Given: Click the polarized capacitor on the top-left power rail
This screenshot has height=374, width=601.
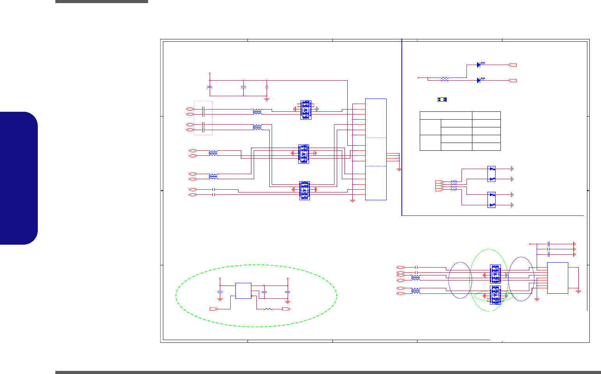Looking at the screenshot, I should [x=210, y=88].
